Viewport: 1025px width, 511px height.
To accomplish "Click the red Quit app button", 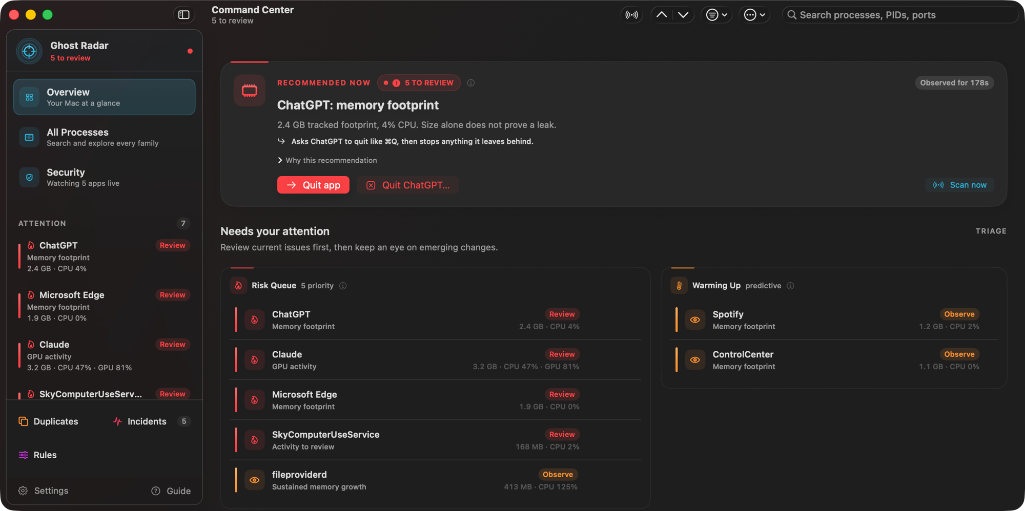I will 313,185.
